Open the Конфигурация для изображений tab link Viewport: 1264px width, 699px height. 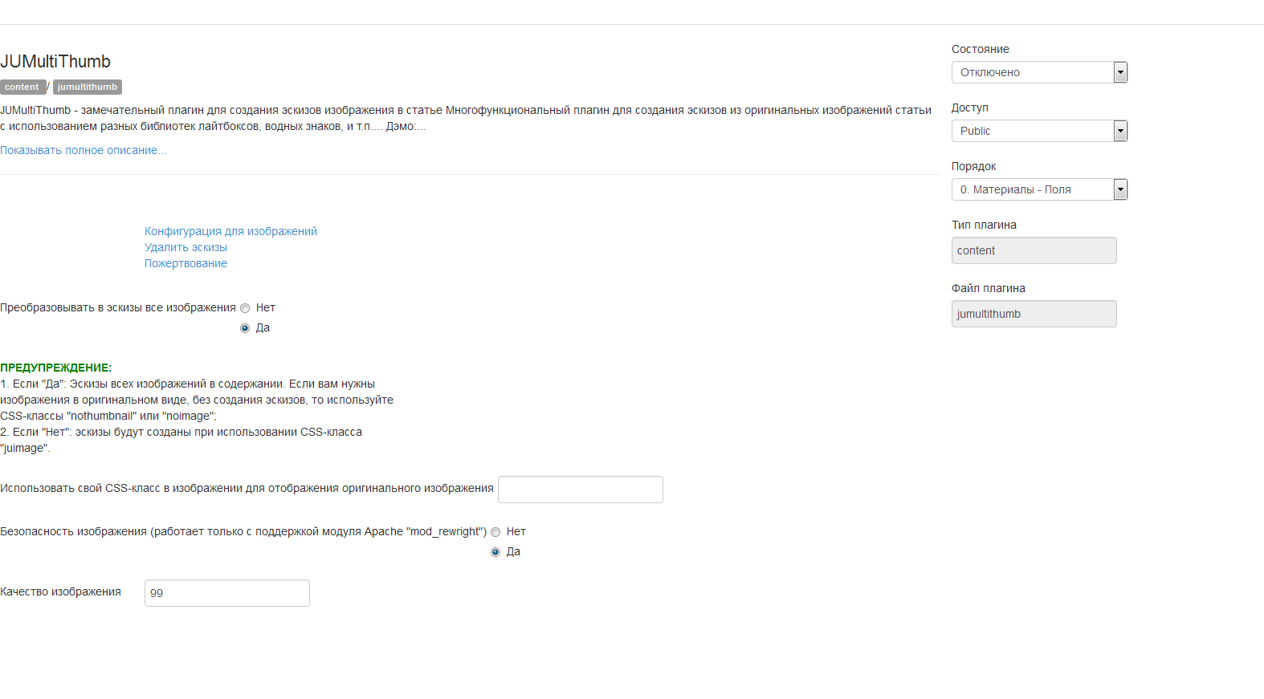tap(230, 231)
